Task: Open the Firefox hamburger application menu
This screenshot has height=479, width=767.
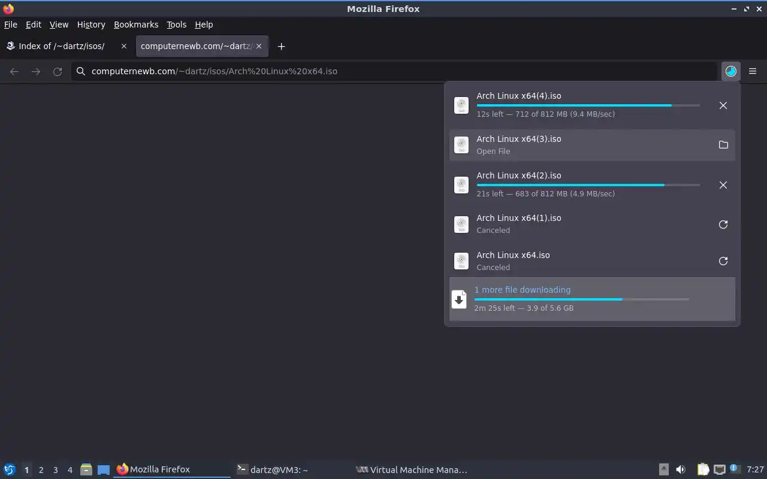Action: point(753,71)
